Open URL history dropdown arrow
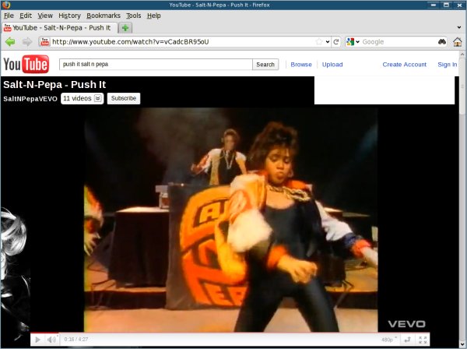This screenshot has height=349, width=467. (x=328, y=42)
